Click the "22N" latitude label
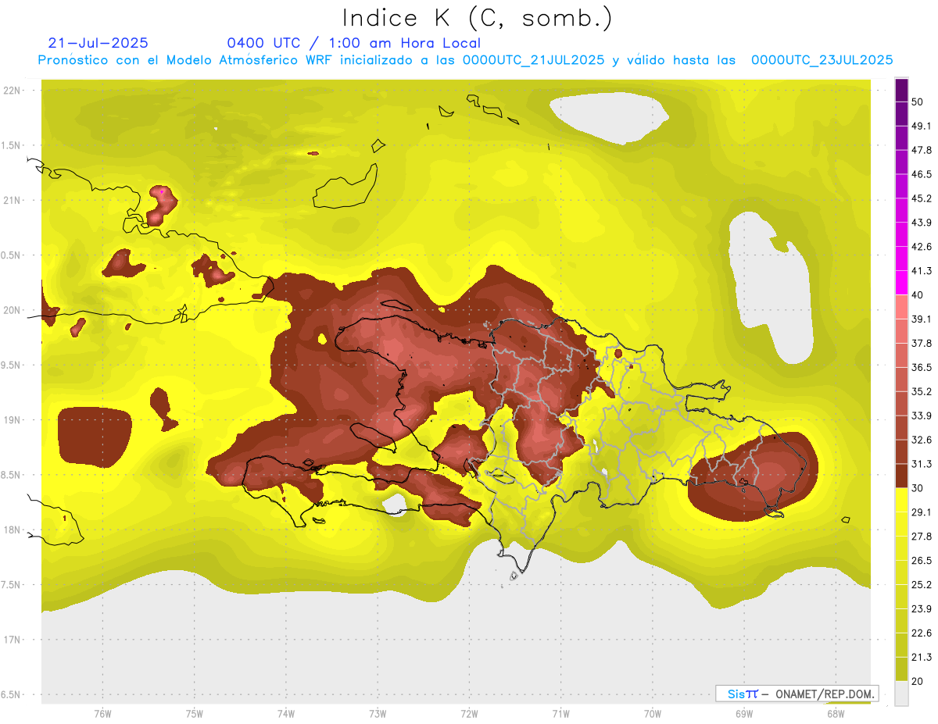The image size is (938, 724). [x=12, y=91]
